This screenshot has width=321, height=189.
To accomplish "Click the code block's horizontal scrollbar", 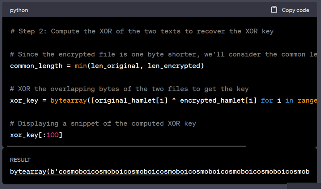I will [126, 146].
